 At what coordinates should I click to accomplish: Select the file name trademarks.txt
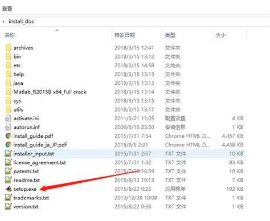point(31,198)
